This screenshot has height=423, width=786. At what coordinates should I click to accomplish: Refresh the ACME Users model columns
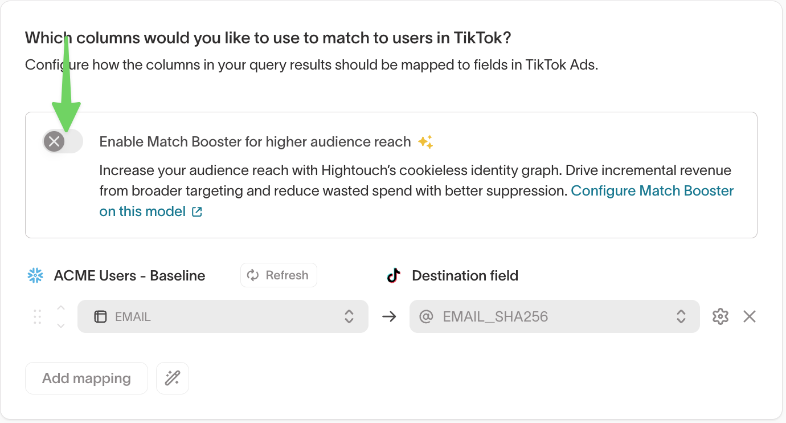[279, 275]
